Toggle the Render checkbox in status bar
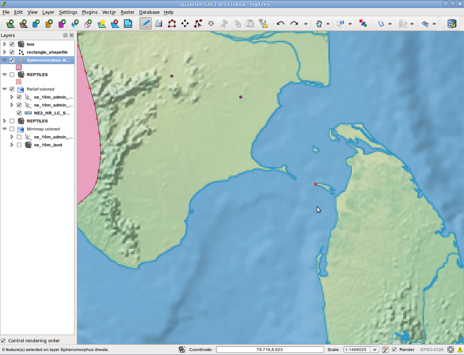The height and width of the screenshot is (355, 464). pos(394,350)
